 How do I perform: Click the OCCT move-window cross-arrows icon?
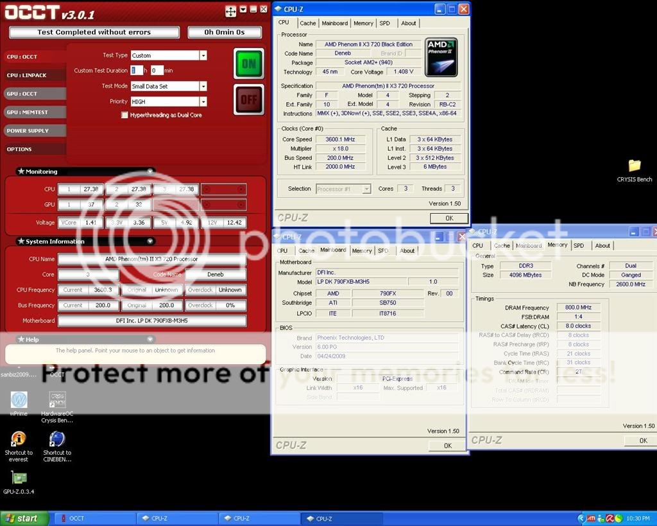(230, 12)
